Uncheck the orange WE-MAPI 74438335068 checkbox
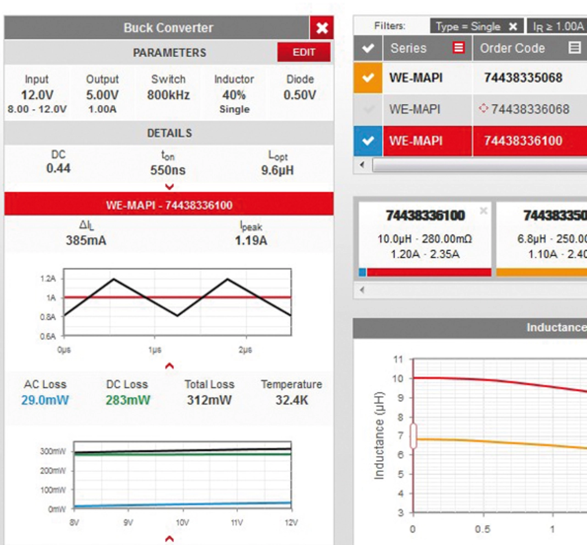Image resolution: width=587 pixels, height=545 pixels. [x=368, y=78]
